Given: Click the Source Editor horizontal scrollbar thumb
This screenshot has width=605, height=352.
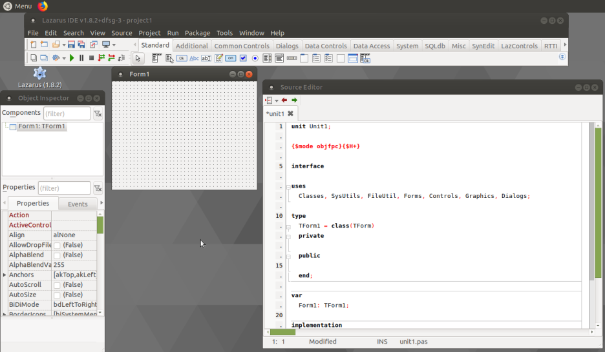Looking at the screenshot, I should (282, 332).
